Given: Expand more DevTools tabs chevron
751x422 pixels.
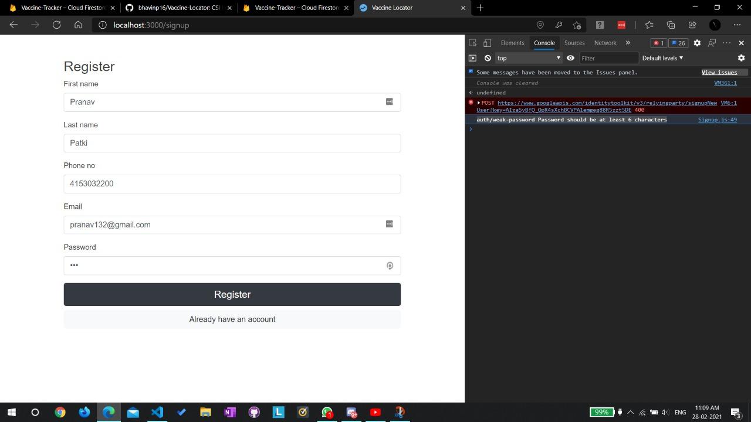Looking at the screenshot, I should coord(628,43).
